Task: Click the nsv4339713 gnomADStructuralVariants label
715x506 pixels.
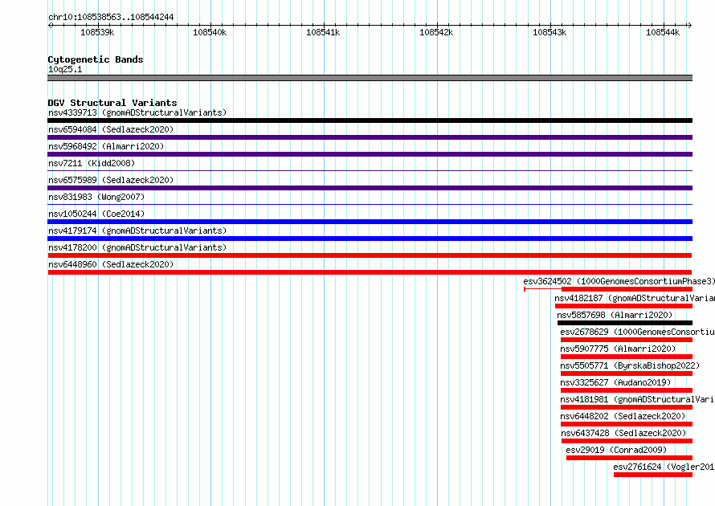Action: 137,112
